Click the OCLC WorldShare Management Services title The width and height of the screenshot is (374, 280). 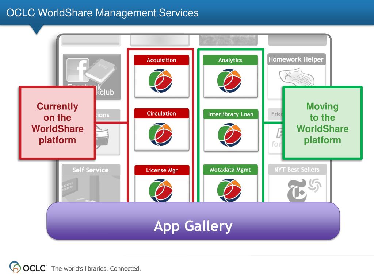[102, 13]
